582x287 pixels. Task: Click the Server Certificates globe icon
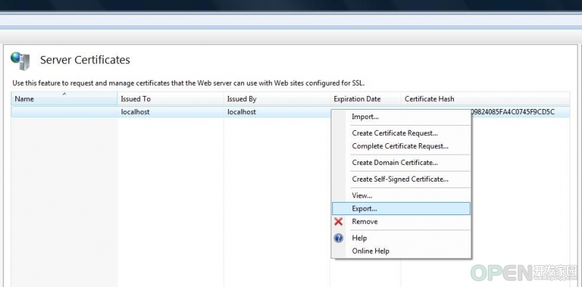(x=20, y=61)
